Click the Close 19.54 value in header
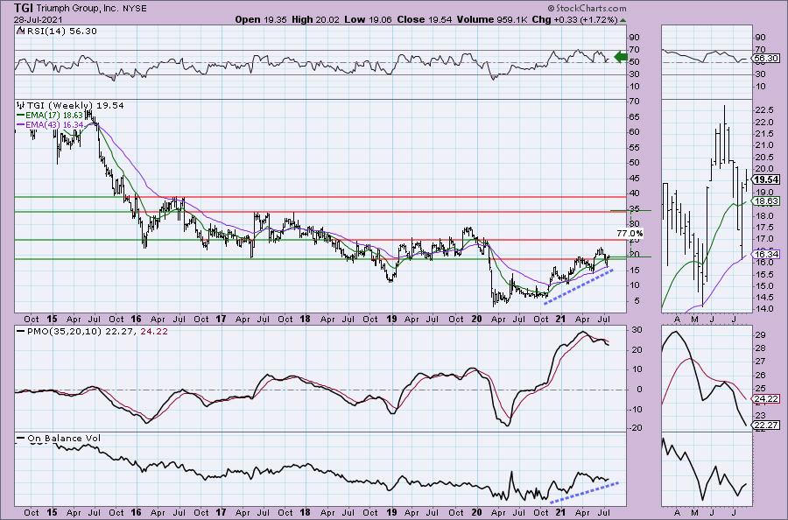Image resolution: width=788 pixels, height=520 pixels. tap(424, 19)
